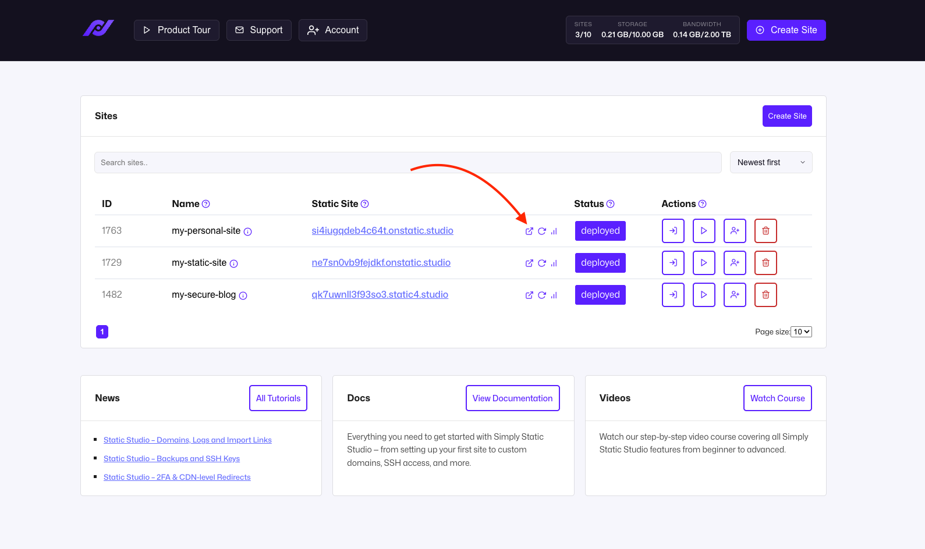This screenshot has height=549, width=925.
Task: Click site ID 1482
Action: [x=112, y=295]
